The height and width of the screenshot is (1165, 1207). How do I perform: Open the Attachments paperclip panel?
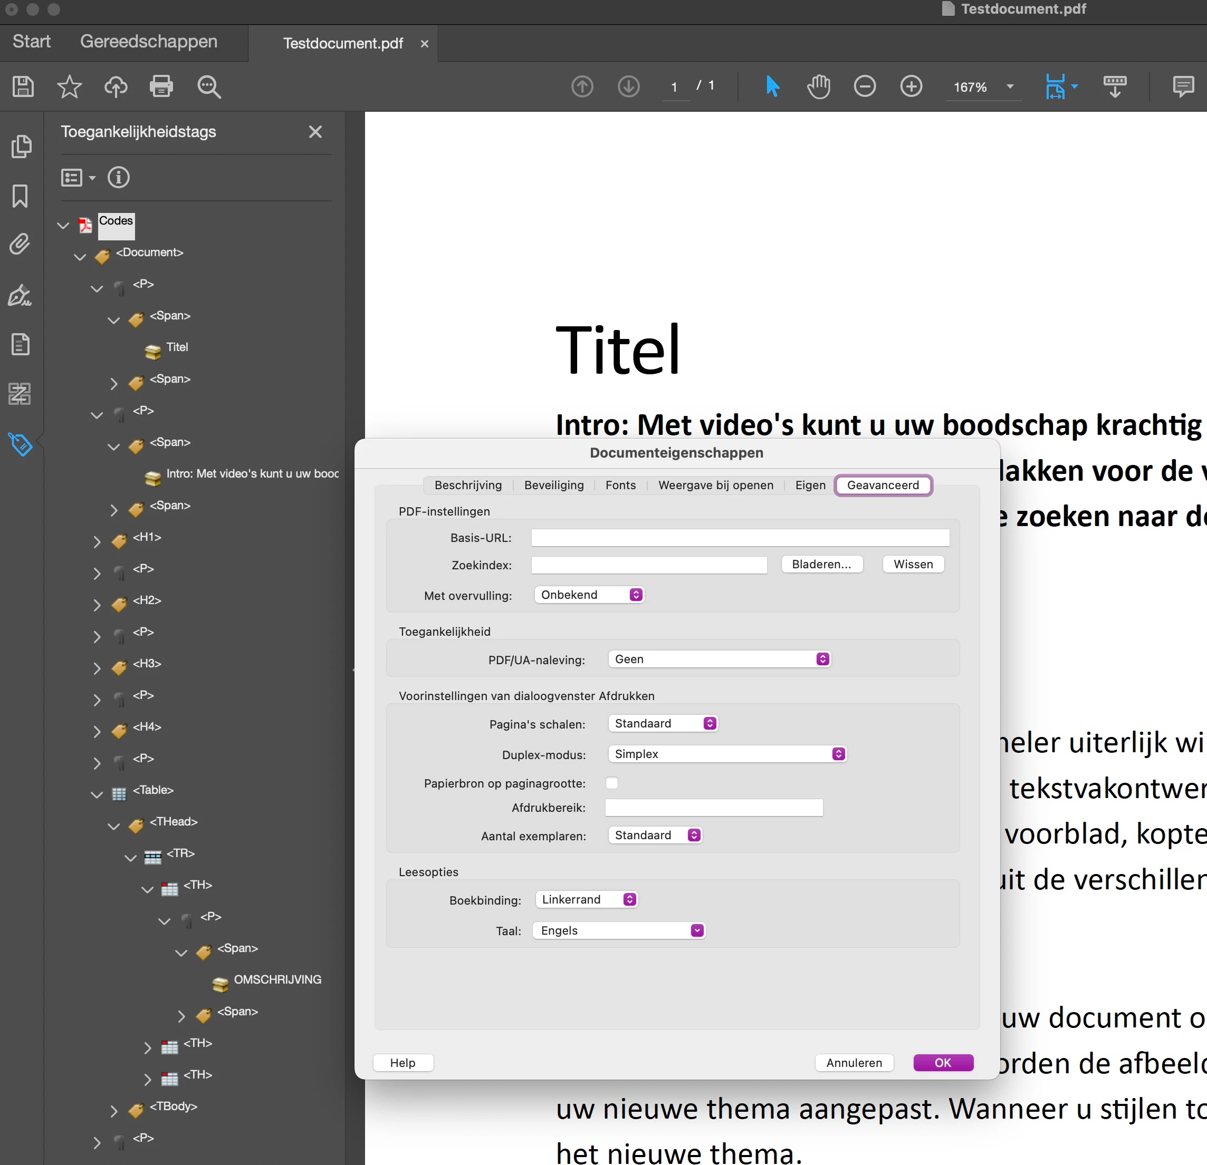point(20,245)
